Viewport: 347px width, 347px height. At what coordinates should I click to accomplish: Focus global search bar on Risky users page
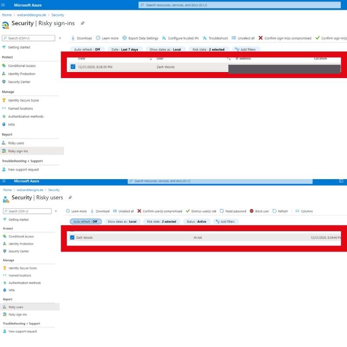220,181
